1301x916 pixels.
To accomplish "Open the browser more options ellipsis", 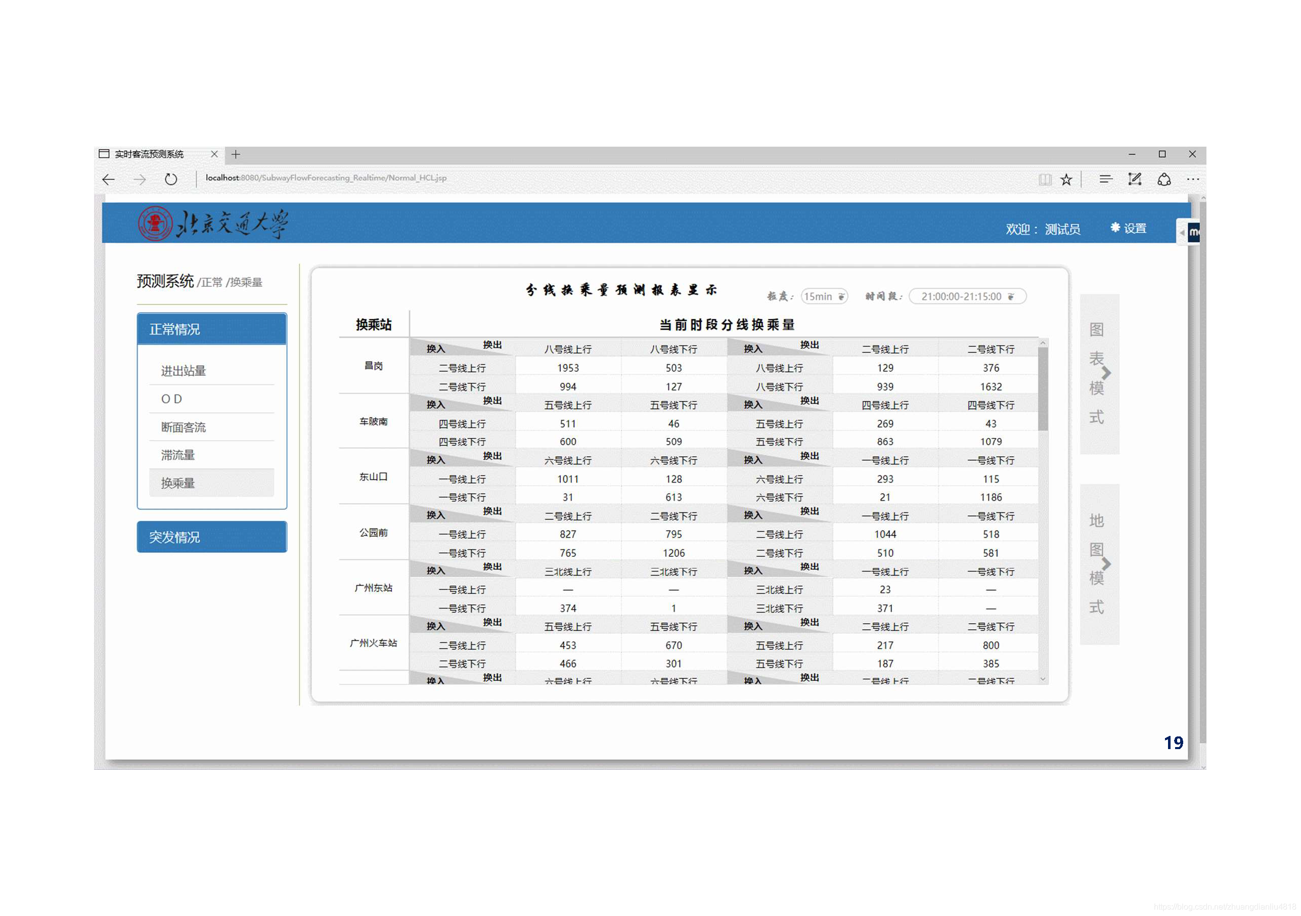I will [x=1193, y=180].
